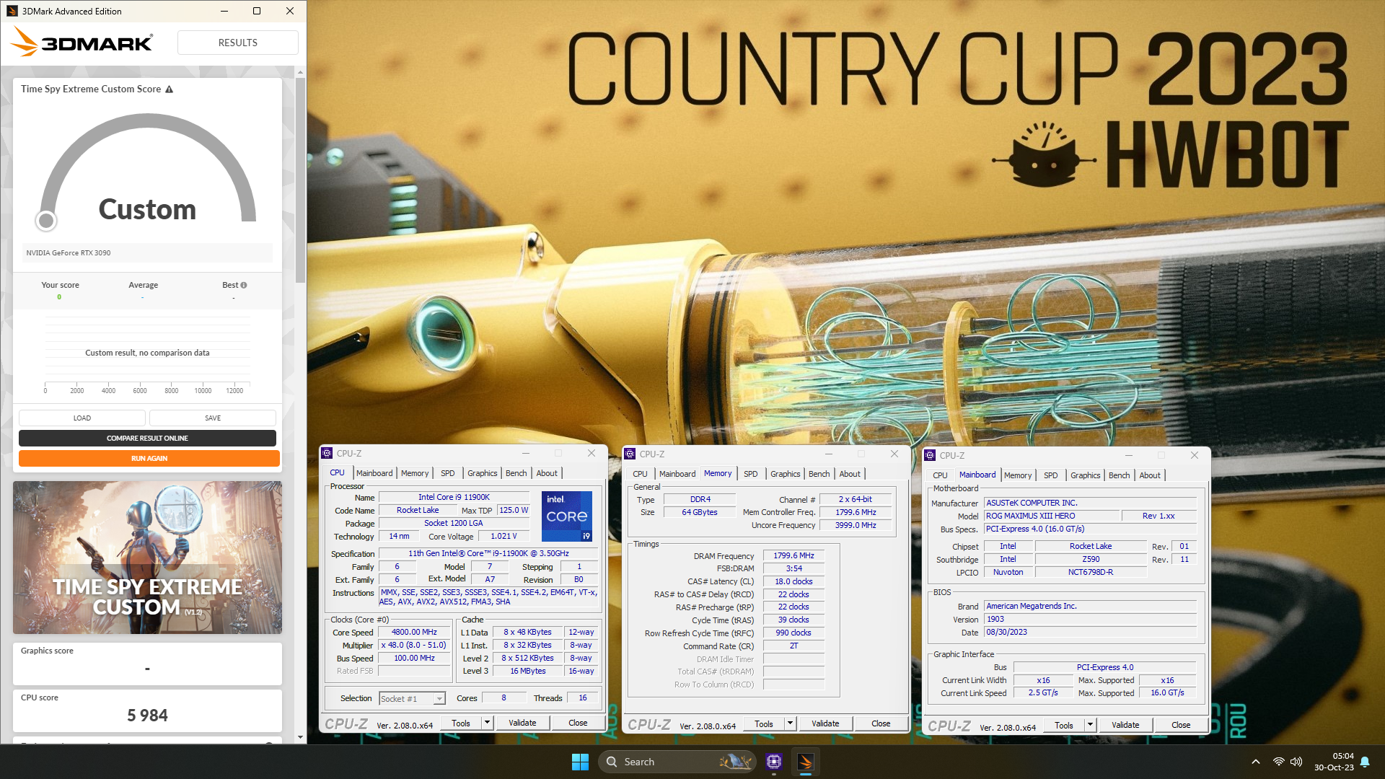Screen dimensions: 1385x779
Task: Open Socket #1 selection dropdown
Action: tap(439, 699)
